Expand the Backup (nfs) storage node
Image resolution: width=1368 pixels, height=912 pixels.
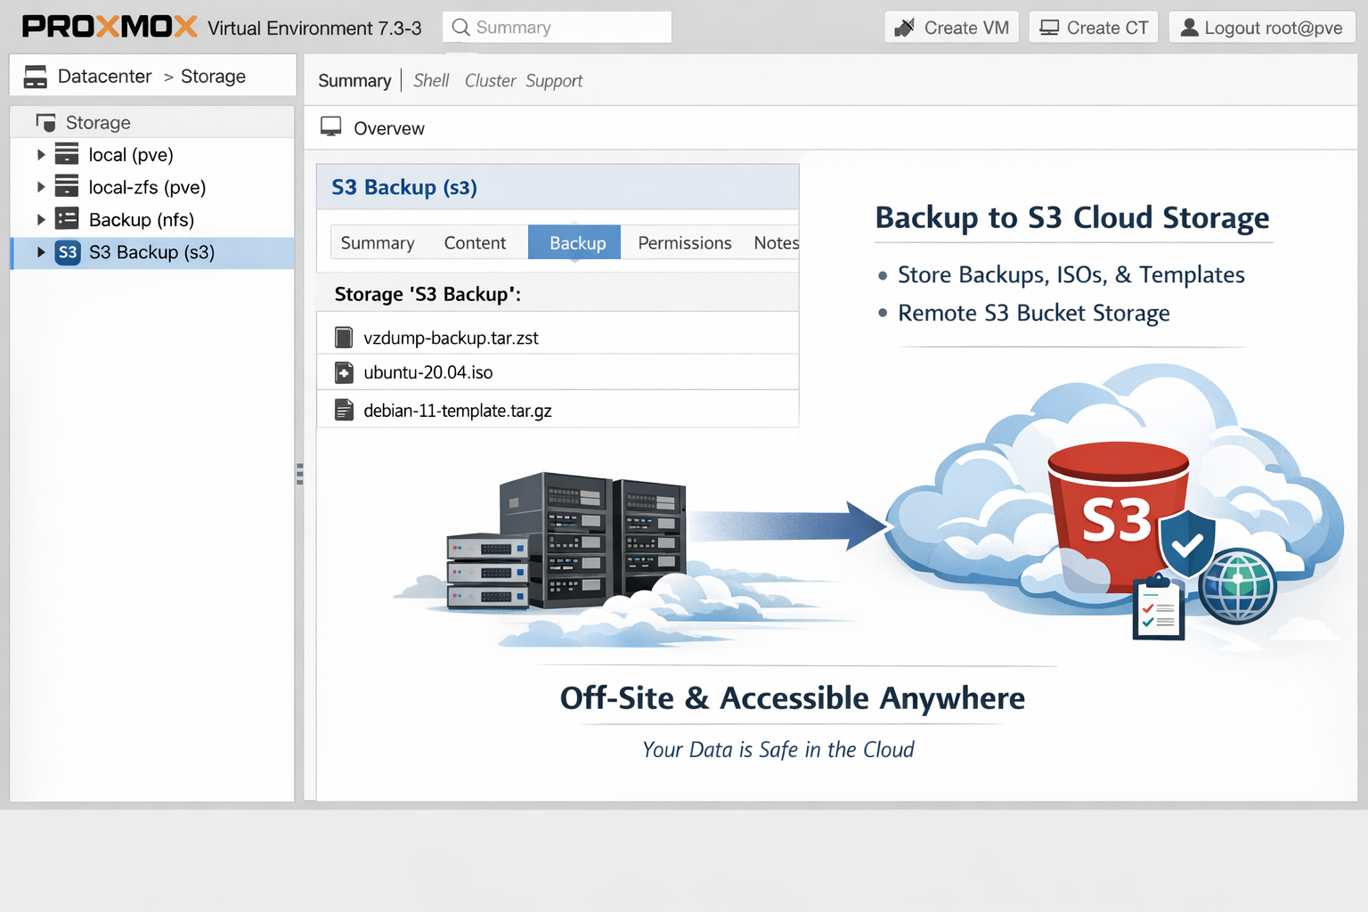pos(40,218)
